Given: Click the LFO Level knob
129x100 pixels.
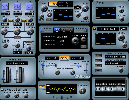Looking at the screenshot, I should 75,41.
